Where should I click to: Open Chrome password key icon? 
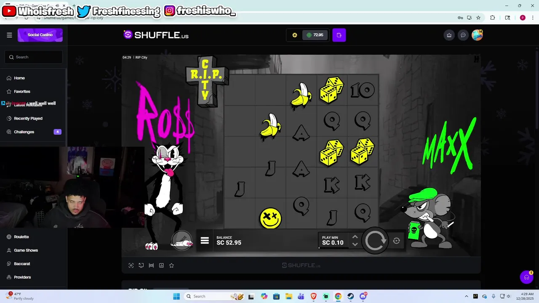pyautogui.click(x=460, y=18)
